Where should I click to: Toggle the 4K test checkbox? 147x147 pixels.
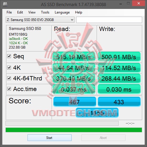(9, 67)
